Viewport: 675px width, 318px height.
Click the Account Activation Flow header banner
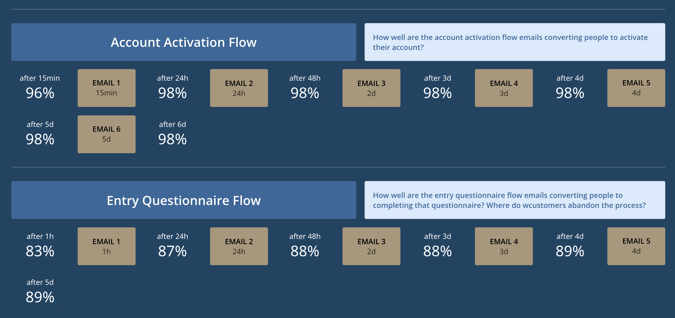[x=183, y=42]
